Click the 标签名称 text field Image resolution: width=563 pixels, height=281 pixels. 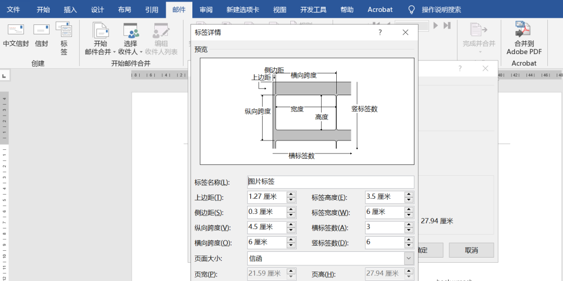click(330, 182)
